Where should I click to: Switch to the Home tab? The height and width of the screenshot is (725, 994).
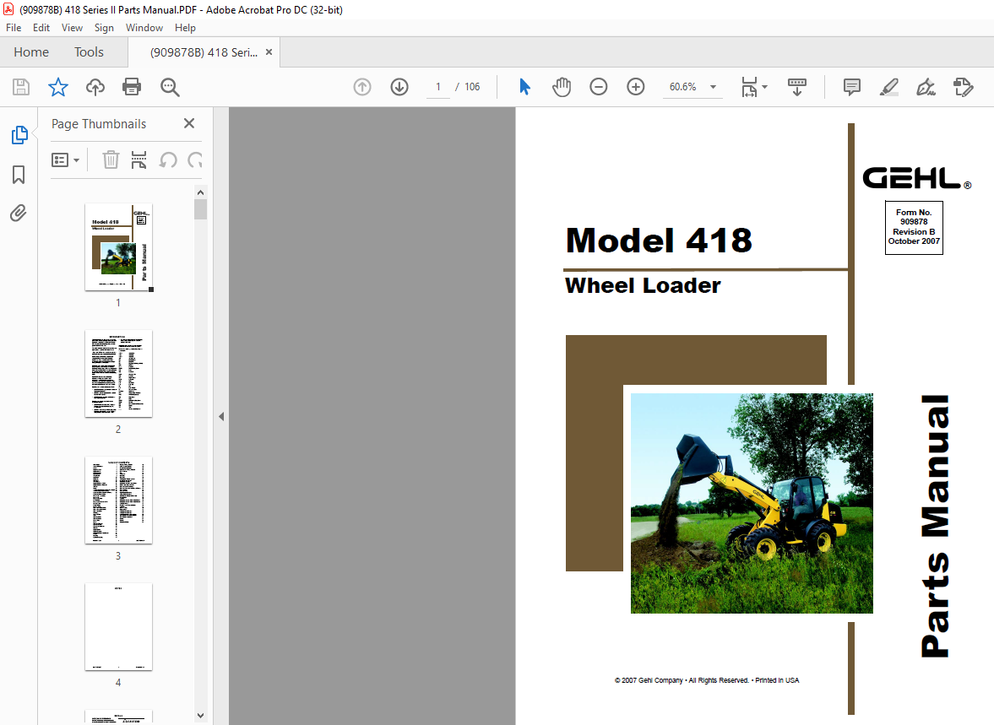pos(31,52)
